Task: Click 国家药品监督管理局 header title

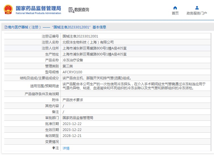Action: [x=38, y=8]
